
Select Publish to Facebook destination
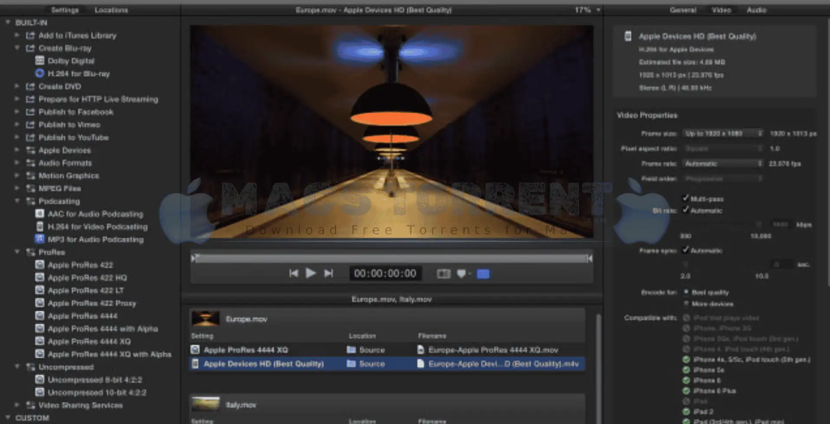click(x=76, y=112)
